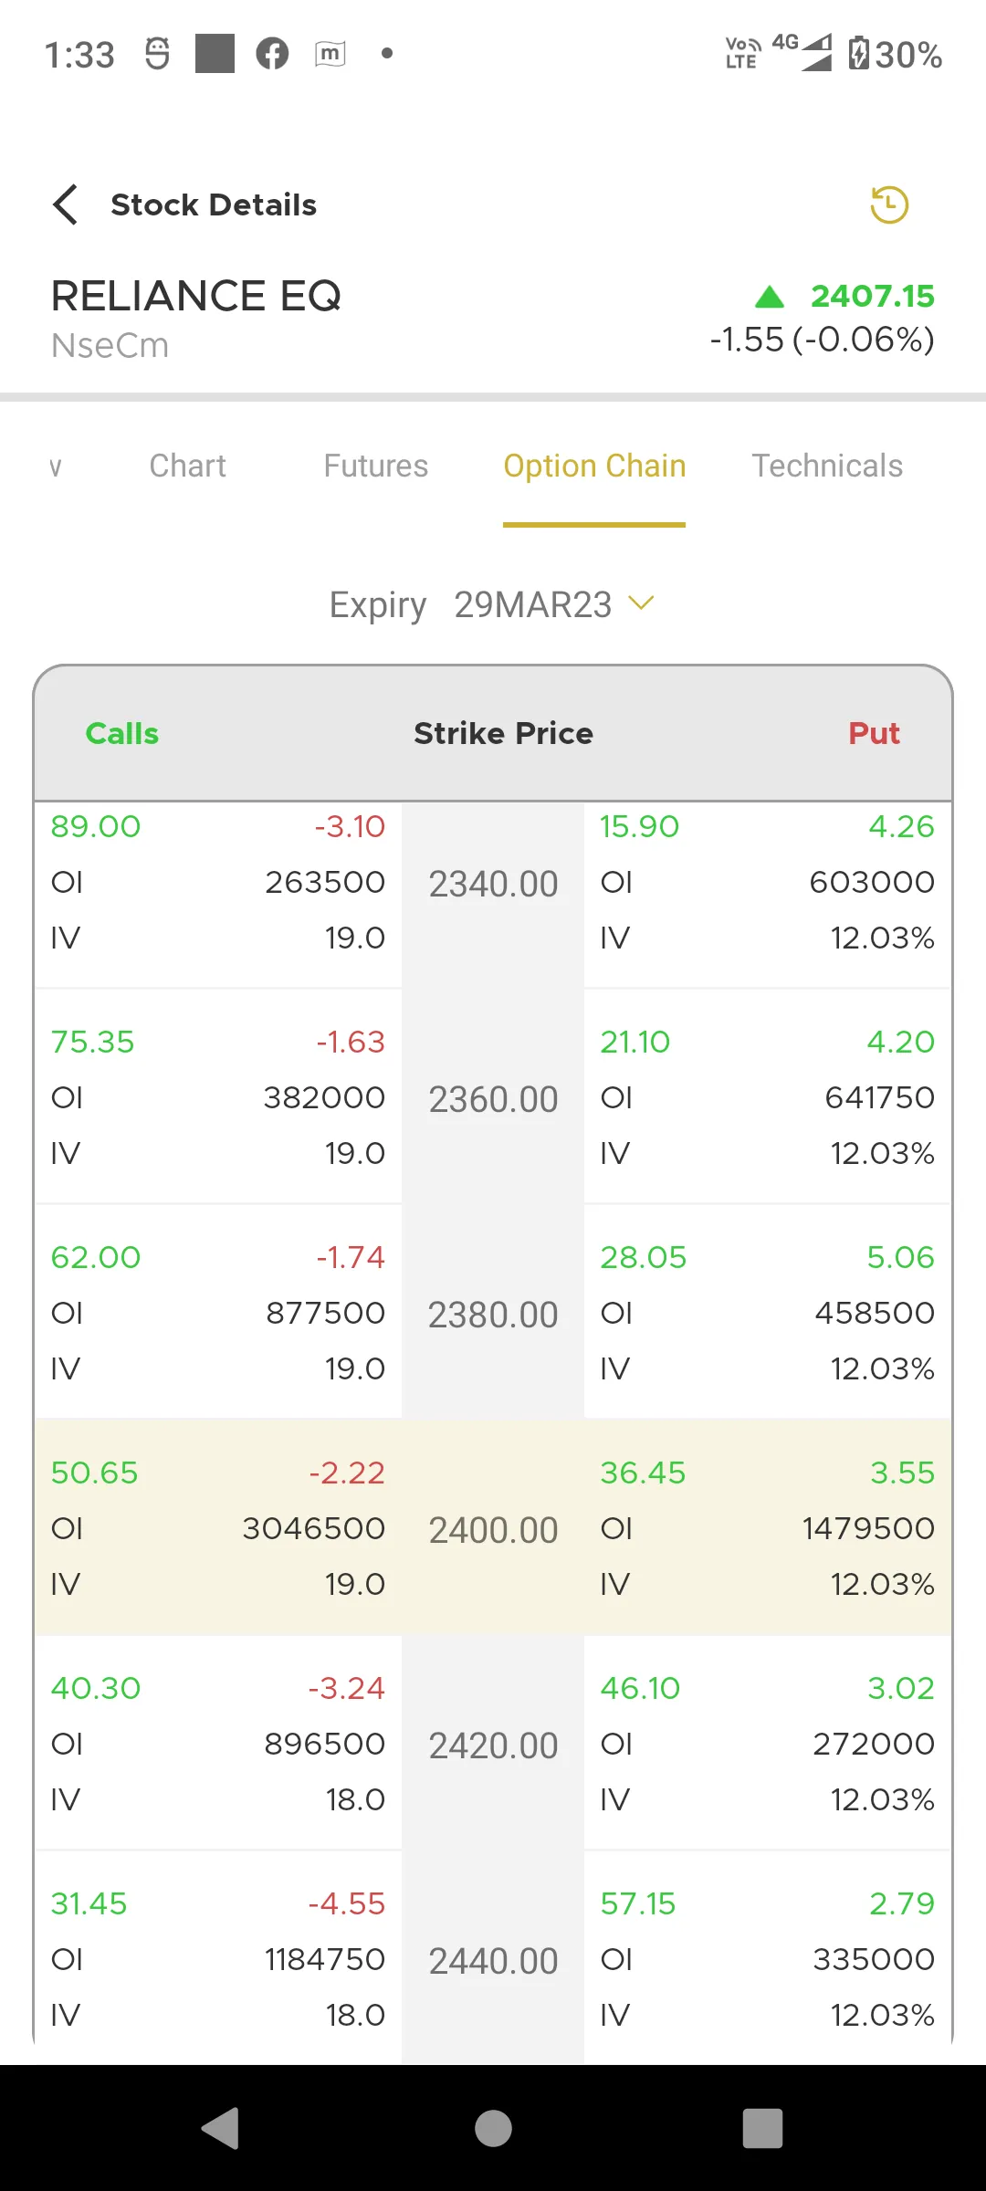Select the Option Chain tab

(x=594, y=466)
